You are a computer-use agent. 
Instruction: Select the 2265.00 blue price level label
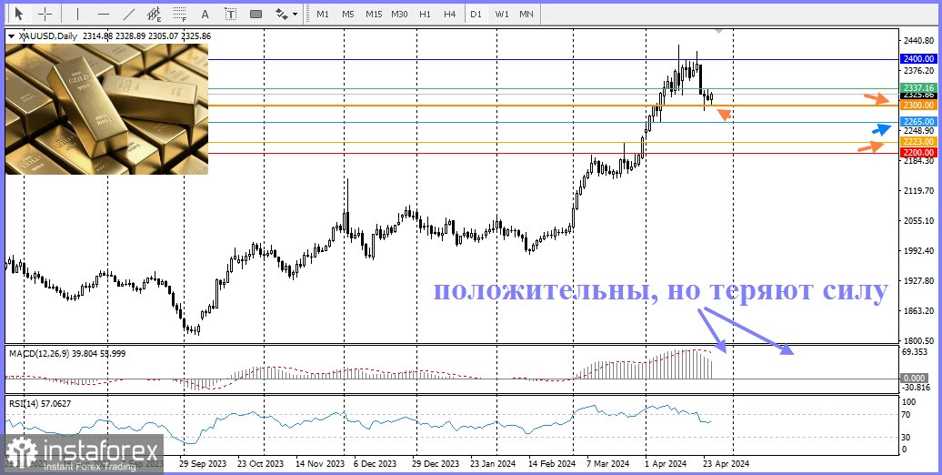[918, 121]
